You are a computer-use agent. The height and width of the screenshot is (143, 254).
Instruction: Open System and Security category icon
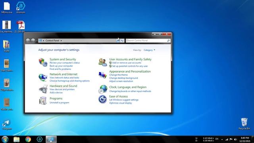tap(43, 62)
